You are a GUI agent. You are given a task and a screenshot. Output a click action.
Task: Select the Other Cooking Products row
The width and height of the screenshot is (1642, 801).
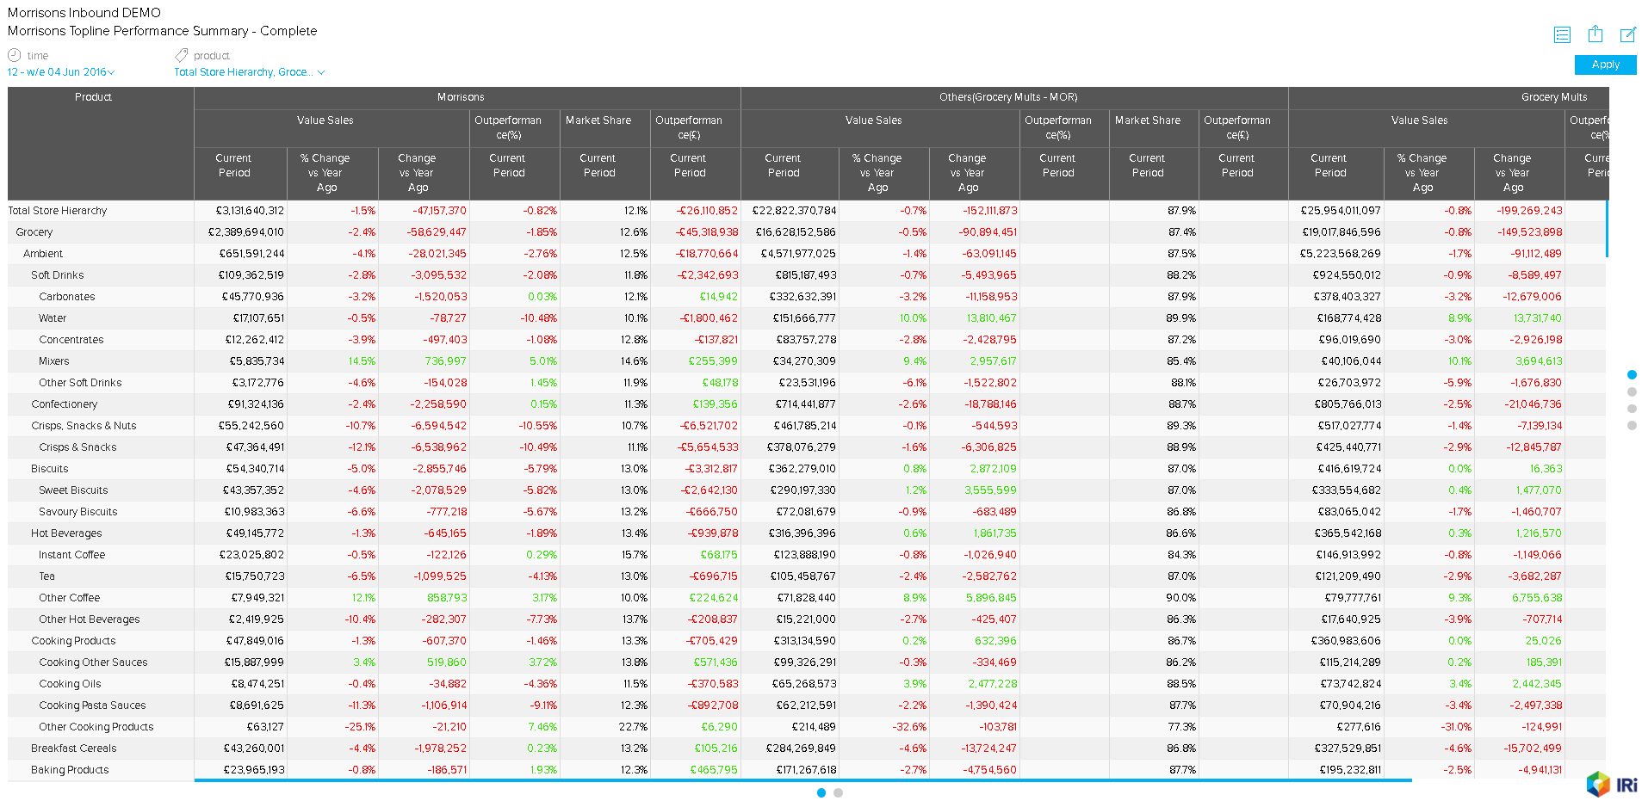[x=807, y=727]
